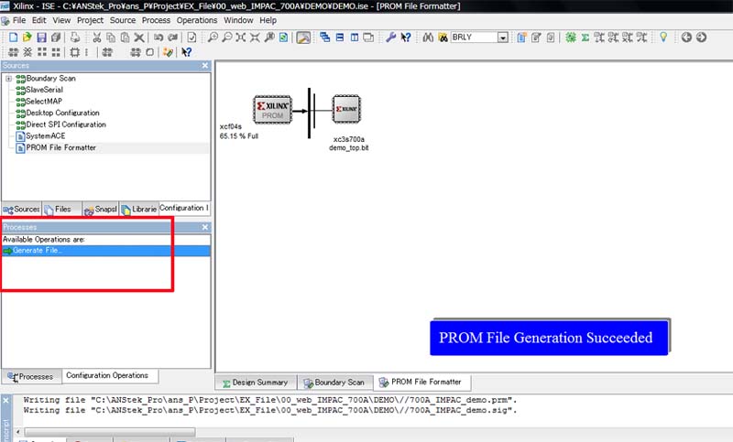Click the Redo toolbar icon
This screenshot has height=442, width=733.
click(173, 38)
